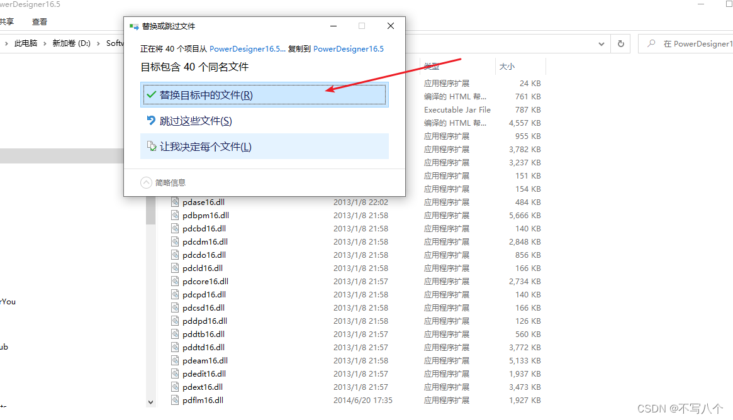
Task: Select file pdcore16.dll
Action: point(205,281)
